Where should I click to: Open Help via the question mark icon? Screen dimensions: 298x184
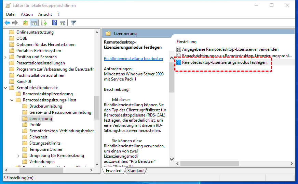(54, 23)
